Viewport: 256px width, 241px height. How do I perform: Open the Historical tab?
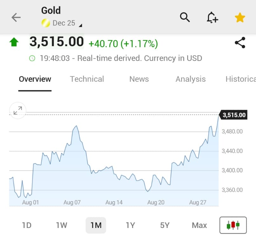tap(240, 79)
